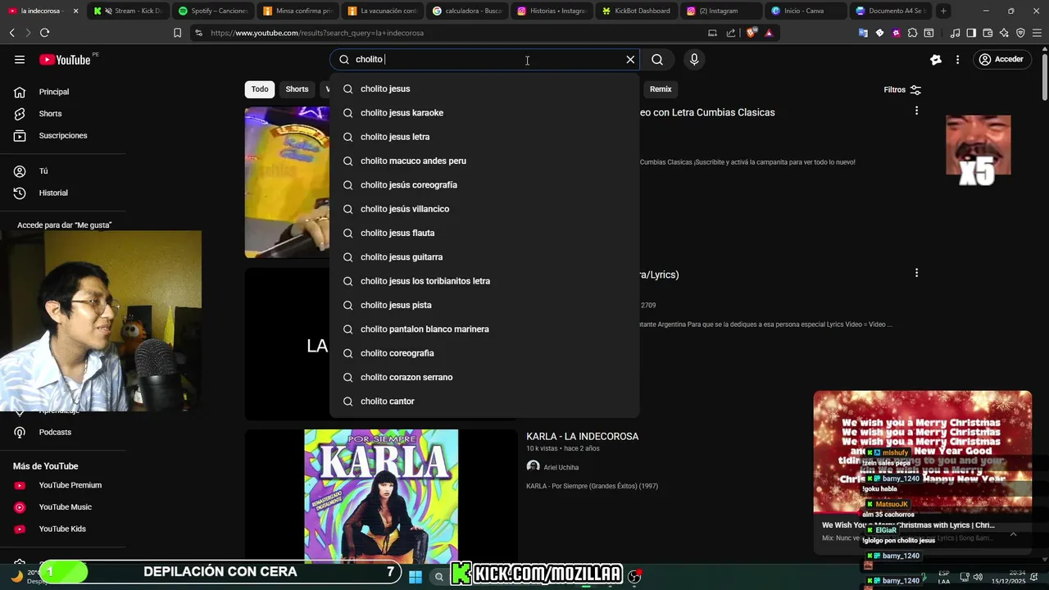Choose suggestion 'cholito cantor'
Viewport: 1049px width, 590px height.
tap(484, 402)
